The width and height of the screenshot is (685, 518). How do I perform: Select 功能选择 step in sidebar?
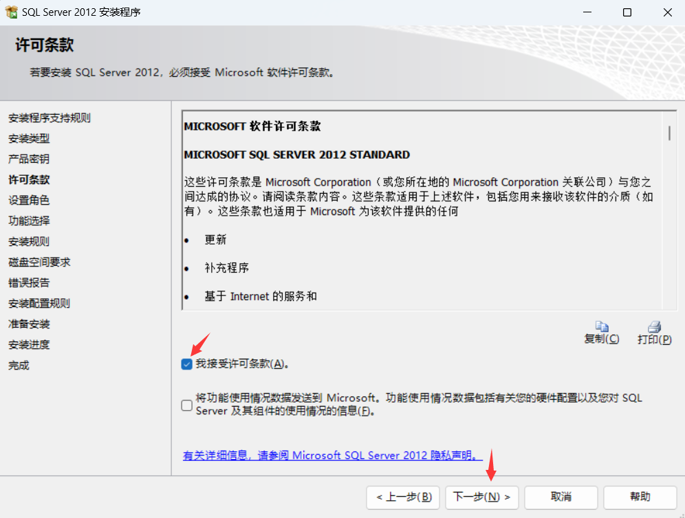[29, 221]
